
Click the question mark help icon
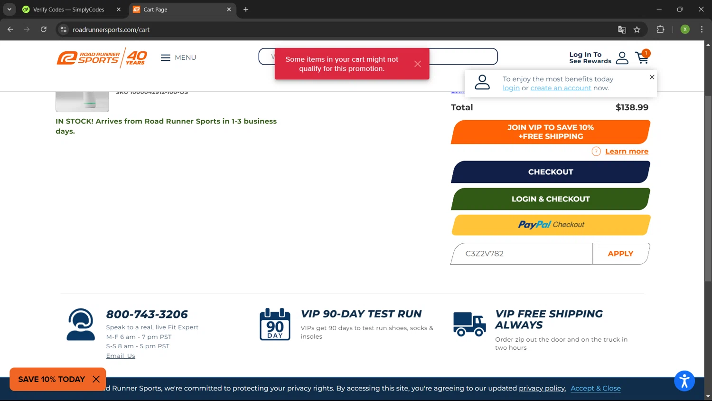point(596,151)
